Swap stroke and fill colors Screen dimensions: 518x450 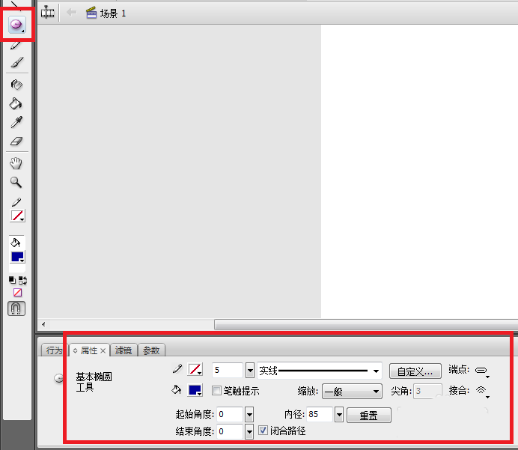(x=22, y=281)
